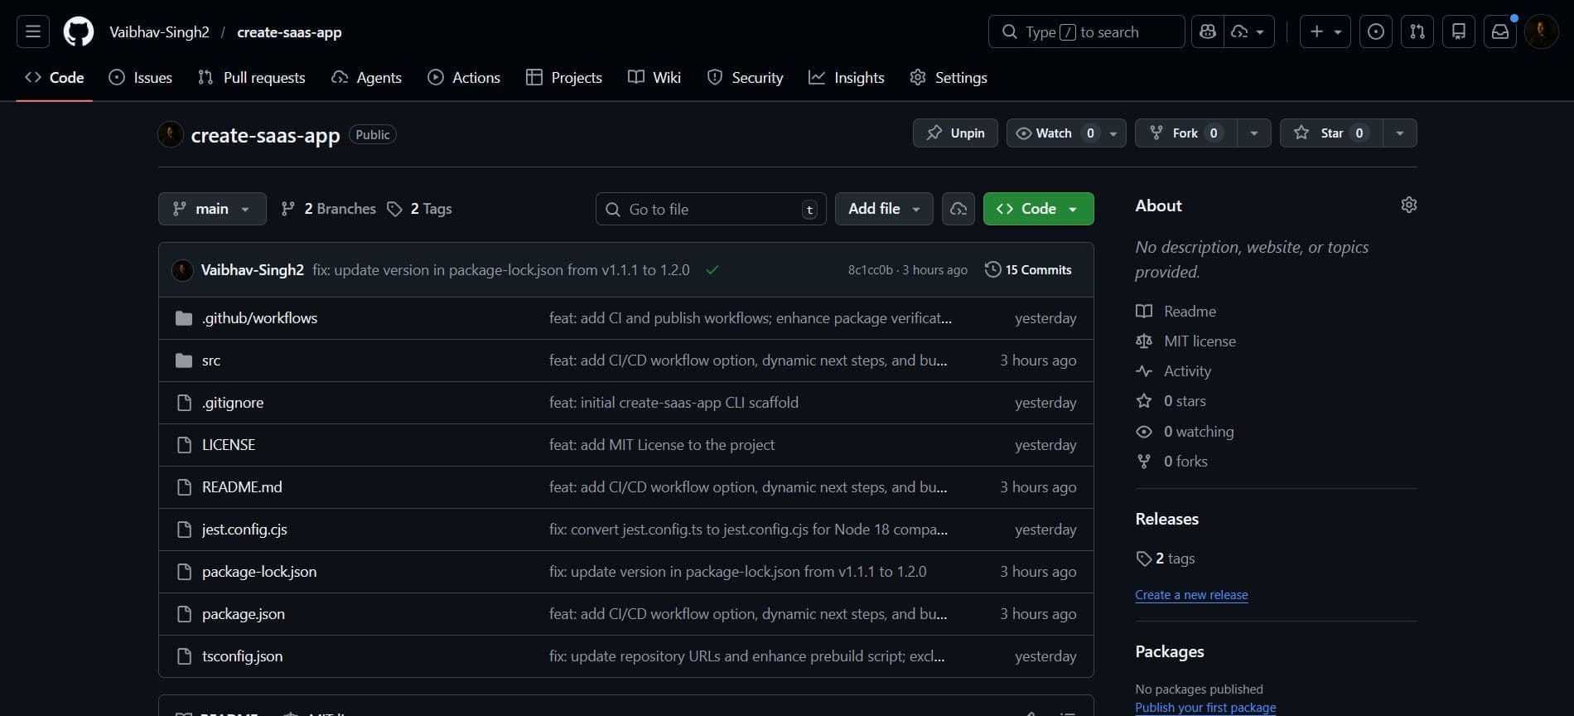Click the Unpin button

[x=955, y=133]
